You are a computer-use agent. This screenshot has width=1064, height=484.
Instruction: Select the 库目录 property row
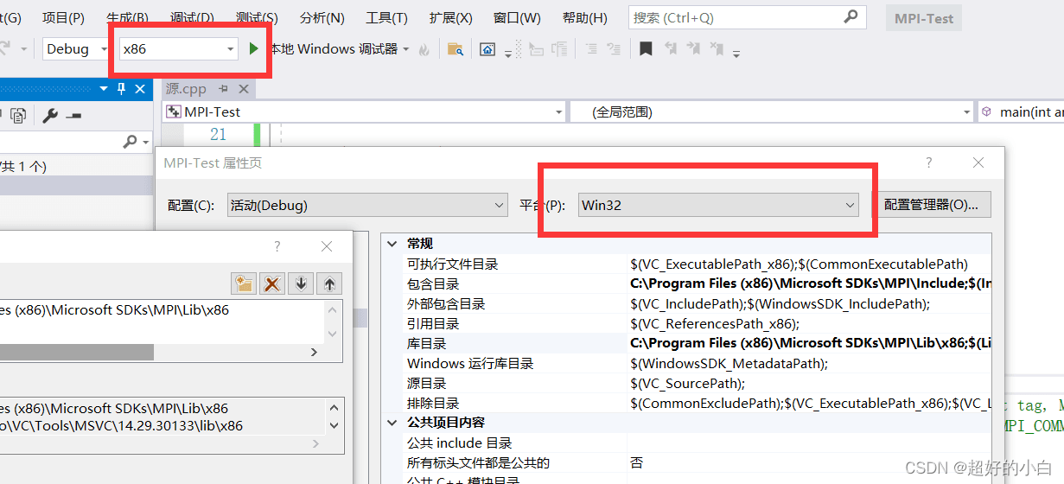pyautogui.click(x=686, y=343)
